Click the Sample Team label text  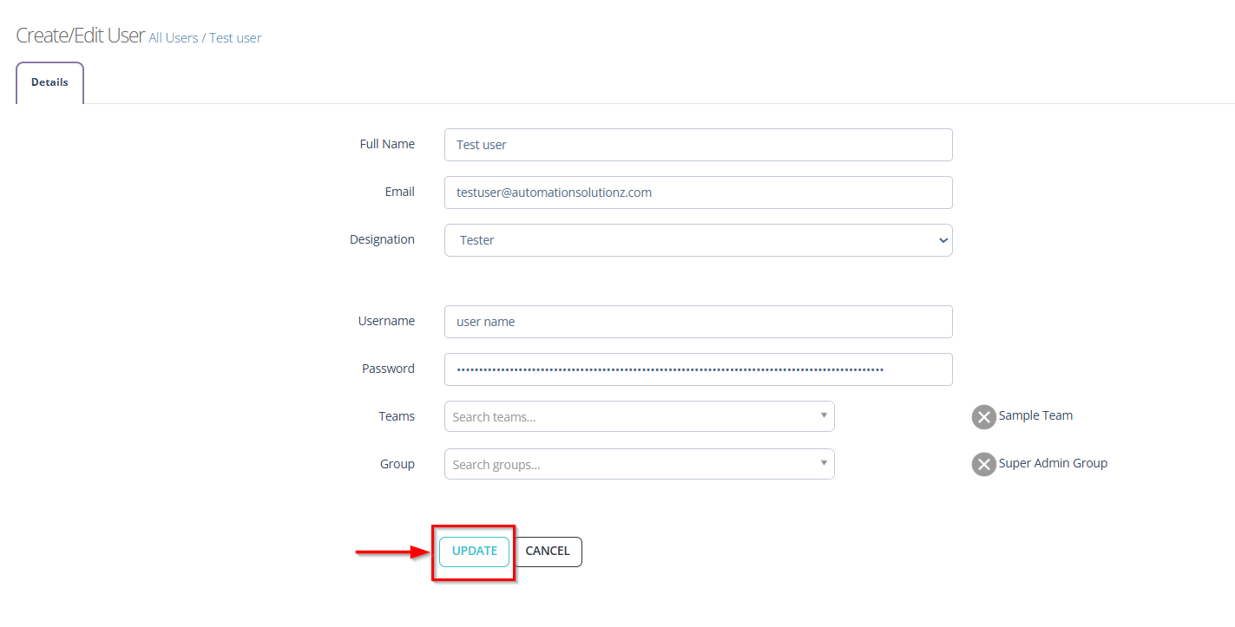click(1035, 415)
